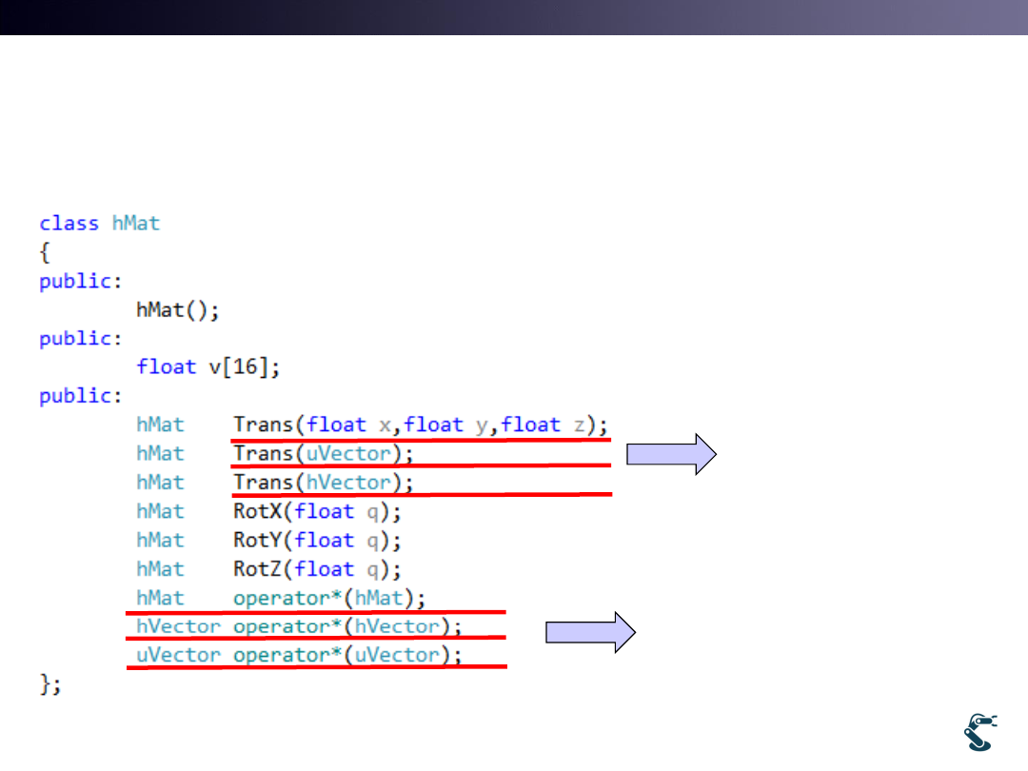Click the arrow beside the operator* overloads
The image size is (1028, 771).
(x=590, y=633)
